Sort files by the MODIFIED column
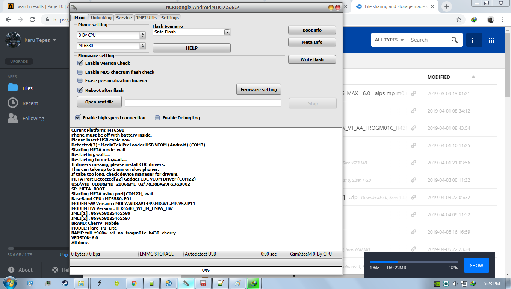 click(x=438, y=77)
